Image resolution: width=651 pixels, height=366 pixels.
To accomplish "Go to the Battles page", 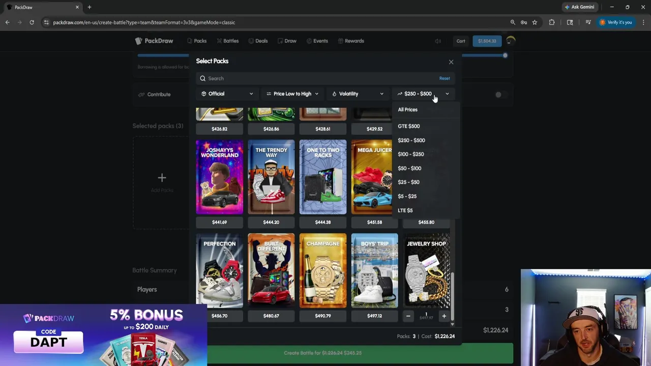I will tap(227, 41).
